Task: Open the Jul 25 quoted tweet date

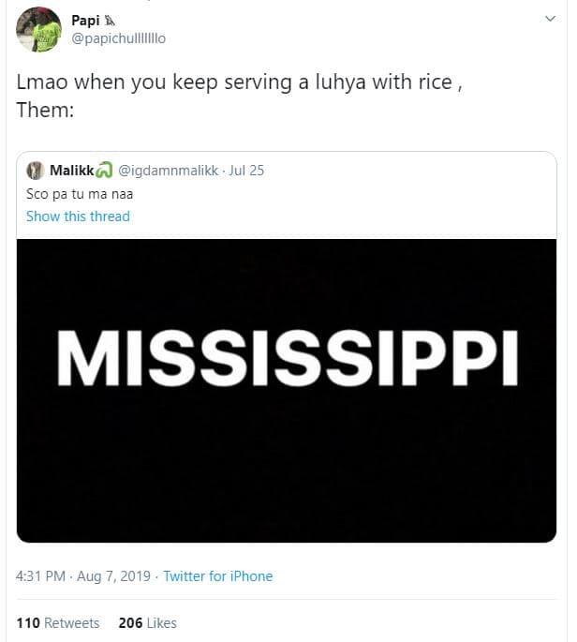Action: click(248, 171)
